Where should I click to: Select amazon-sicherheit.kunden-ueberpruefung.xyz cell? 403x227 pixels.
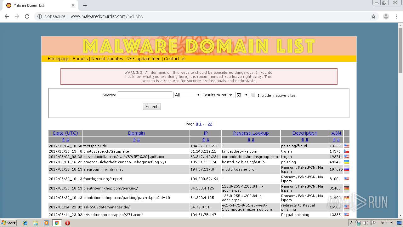pos(136,162)
